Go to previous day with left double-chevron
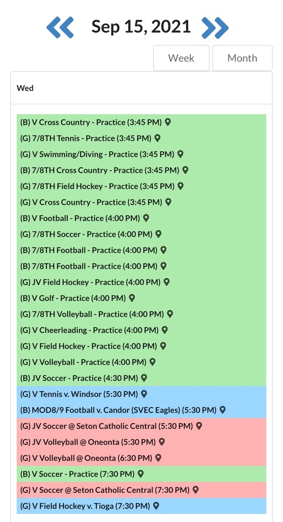This screenshot has height=522, width=283. click(60, 27)
